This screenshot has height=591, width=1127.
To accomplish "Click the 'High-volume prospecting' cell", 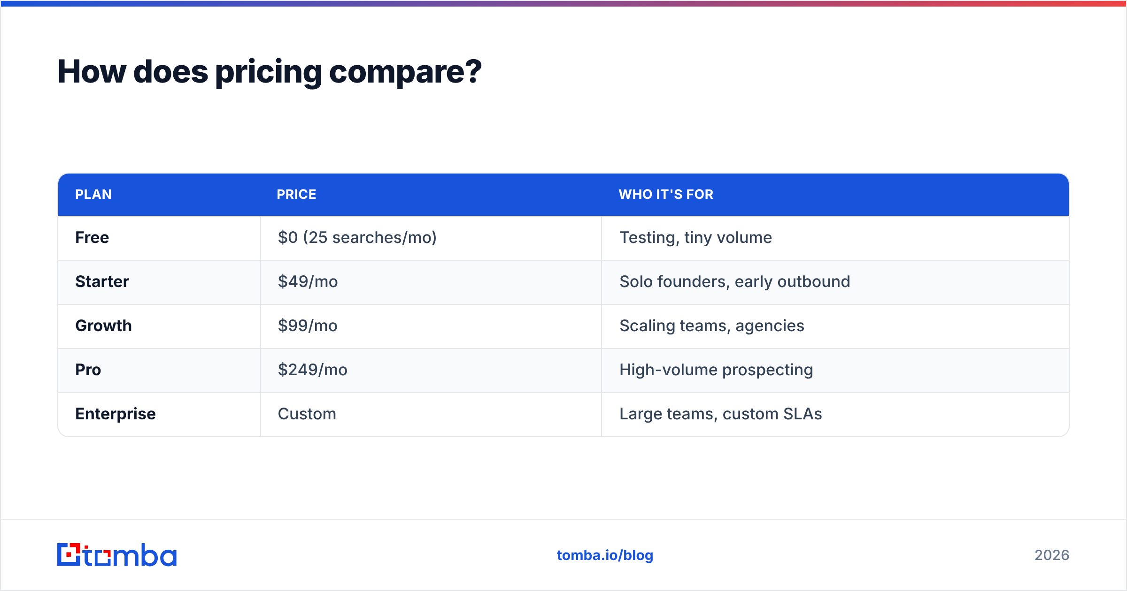I will pos(835,371).
